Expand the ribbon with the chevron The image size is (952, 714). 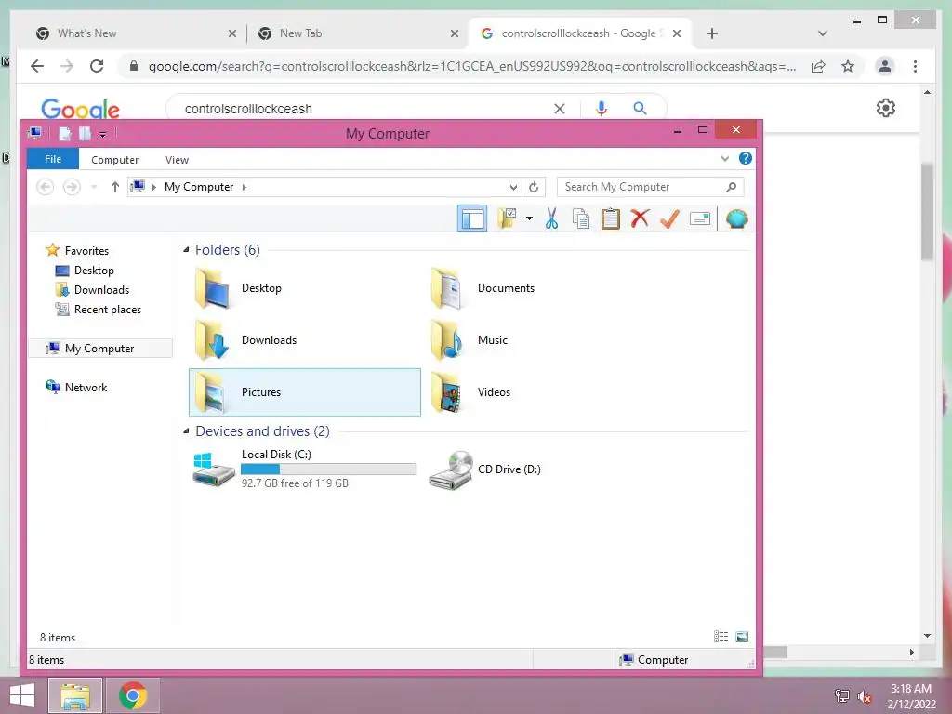pos(724,159)
